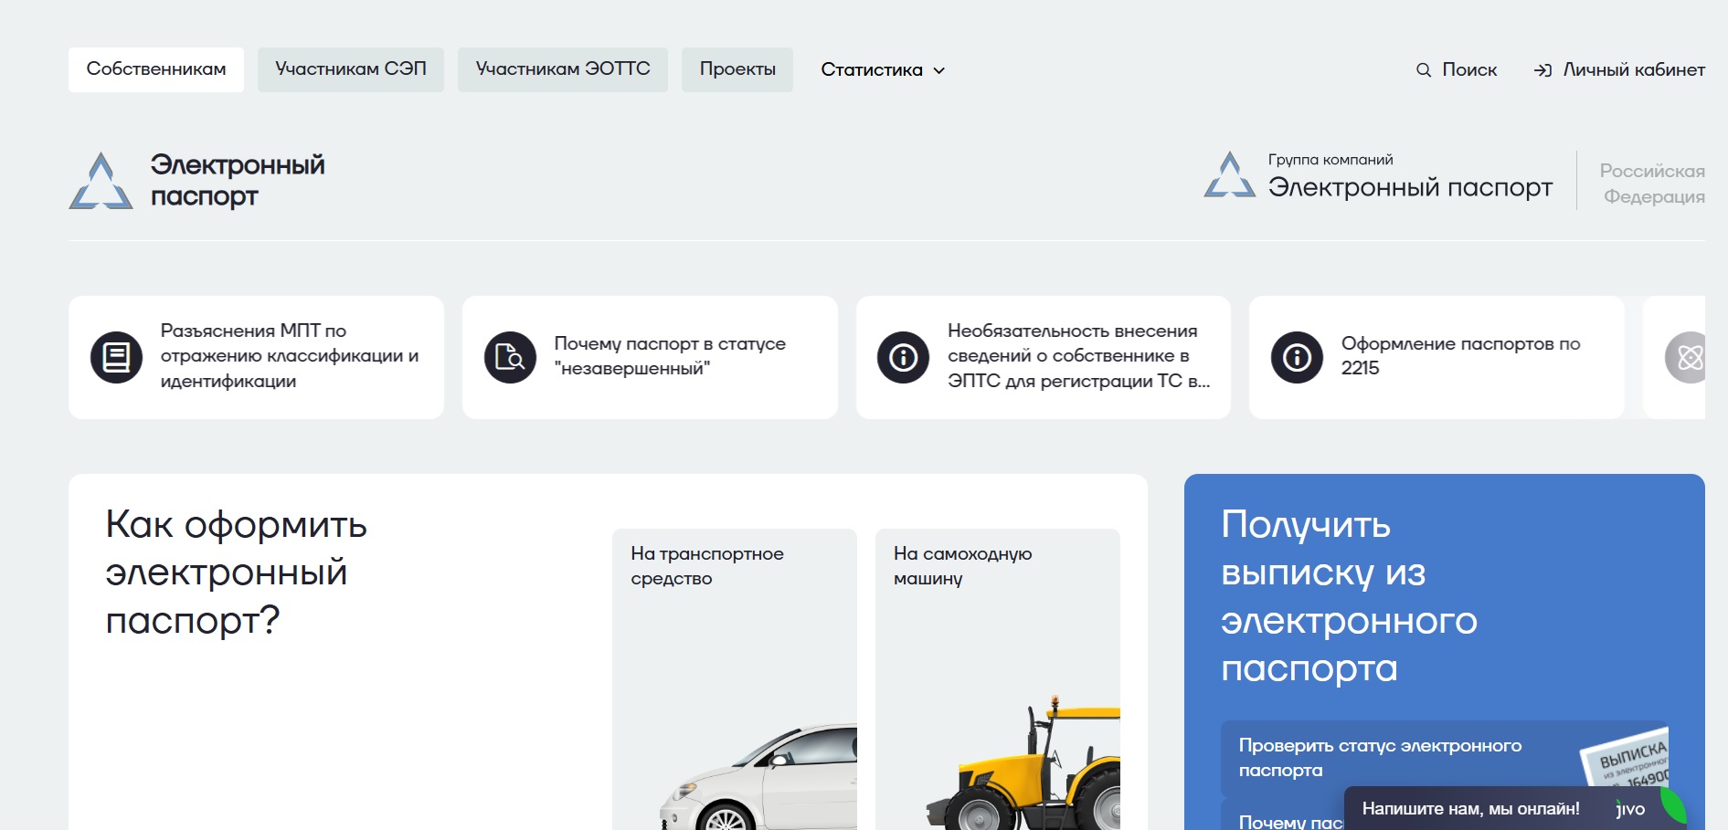
Task: Expand the Статистика dropdown menu
Action: tap(883, 70)
